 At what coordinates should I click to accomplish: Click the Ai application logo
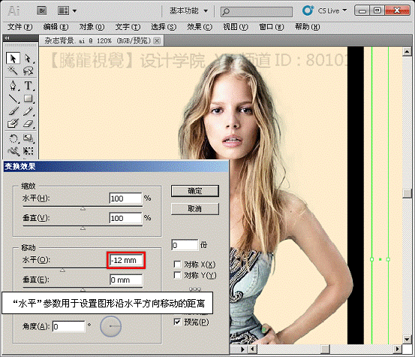pos(14,11)
